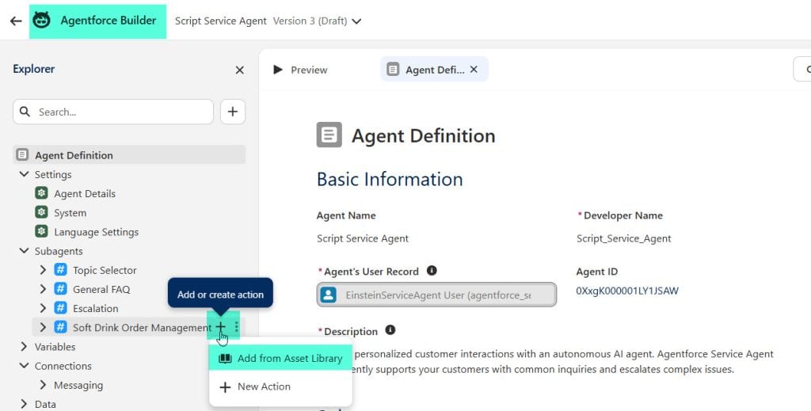Click the Asset Library book icon
Viewport: 811px width, 411px height.
[225, 358]
